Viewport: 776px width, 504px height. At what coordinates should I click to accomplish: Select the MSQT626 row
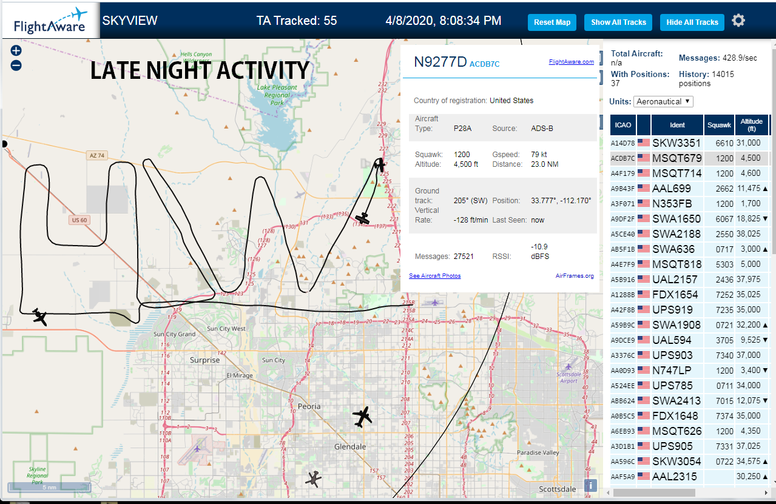coord(690,431)
